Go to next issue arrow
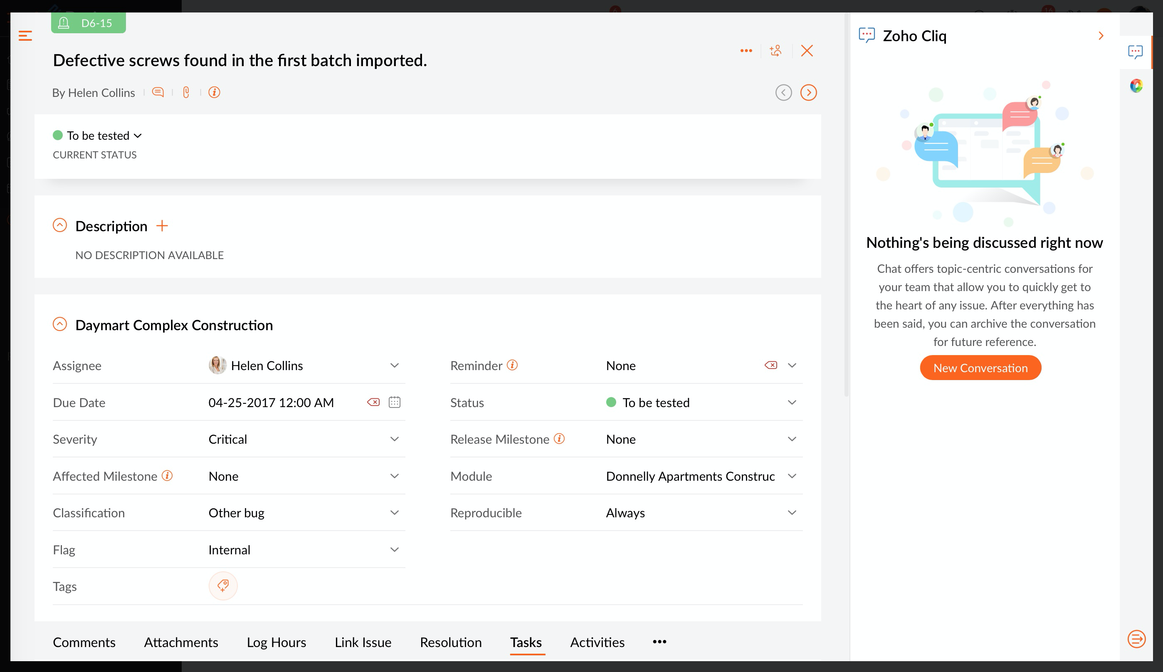 (x=808, y=92)
